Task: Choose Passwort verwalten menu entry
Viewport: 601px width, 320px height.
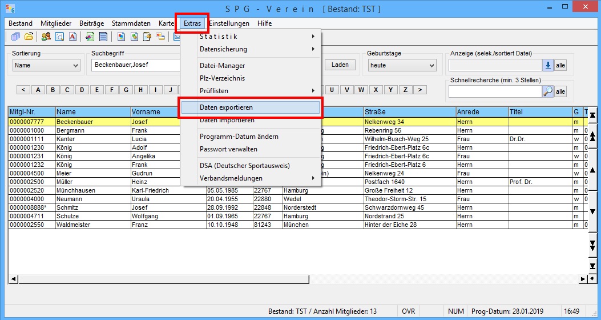Action: (x=228, y=149)
